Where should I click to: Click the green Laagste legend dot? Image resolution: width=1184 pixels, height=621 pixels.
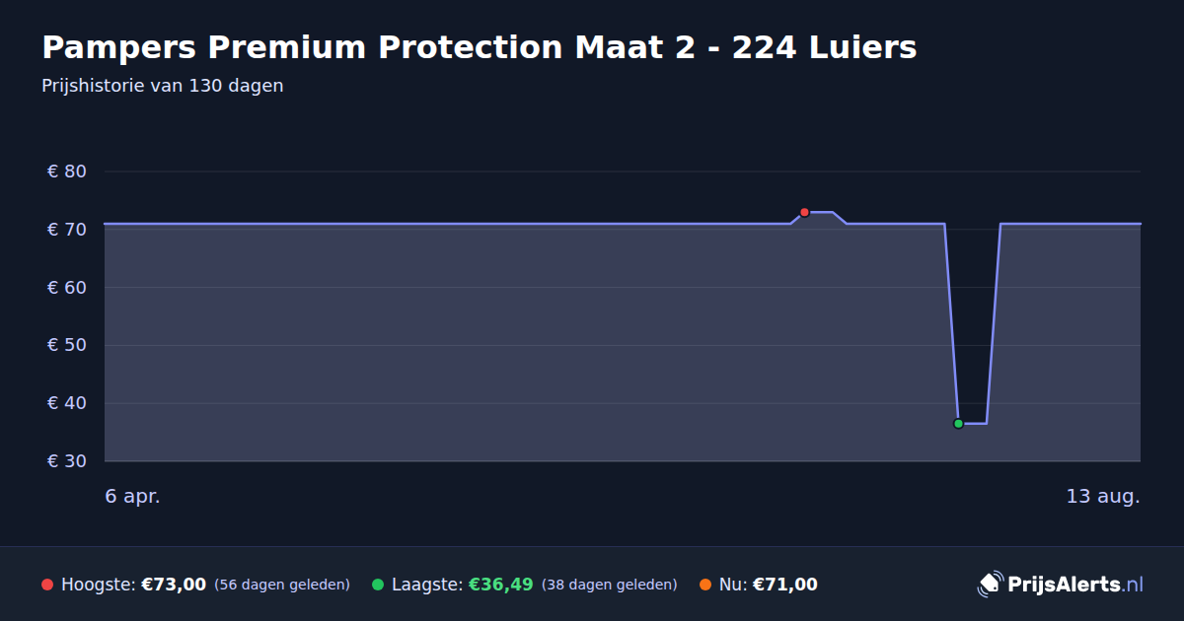point(378,585)
